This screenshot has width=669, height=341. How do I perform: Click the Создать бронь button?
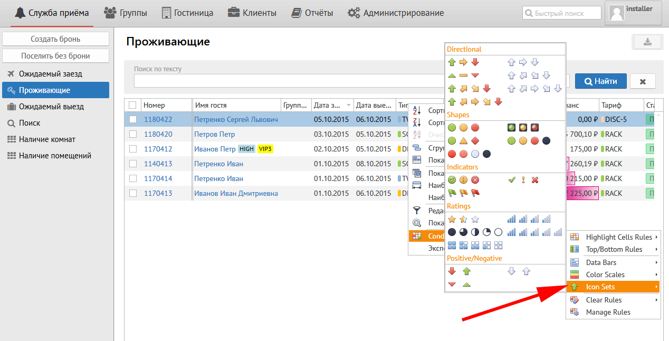click(x=55, y=39)
